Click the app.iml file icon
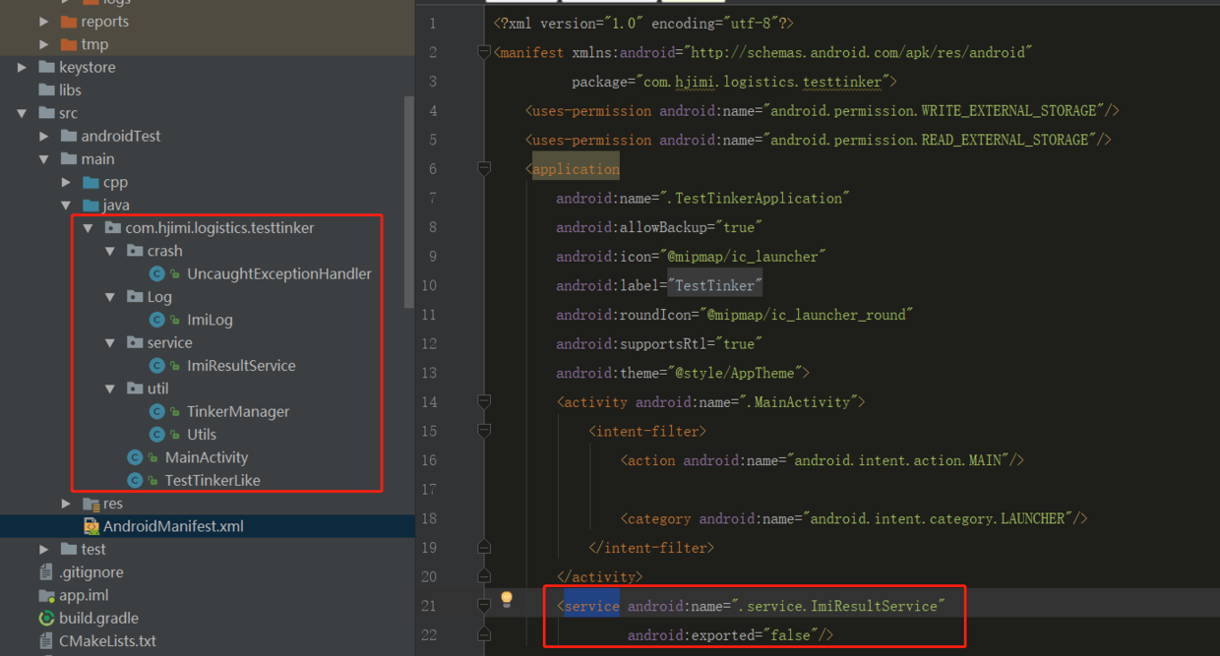Image resolution: width=1220 pixels, height=656 pixels. coord(46,595)
